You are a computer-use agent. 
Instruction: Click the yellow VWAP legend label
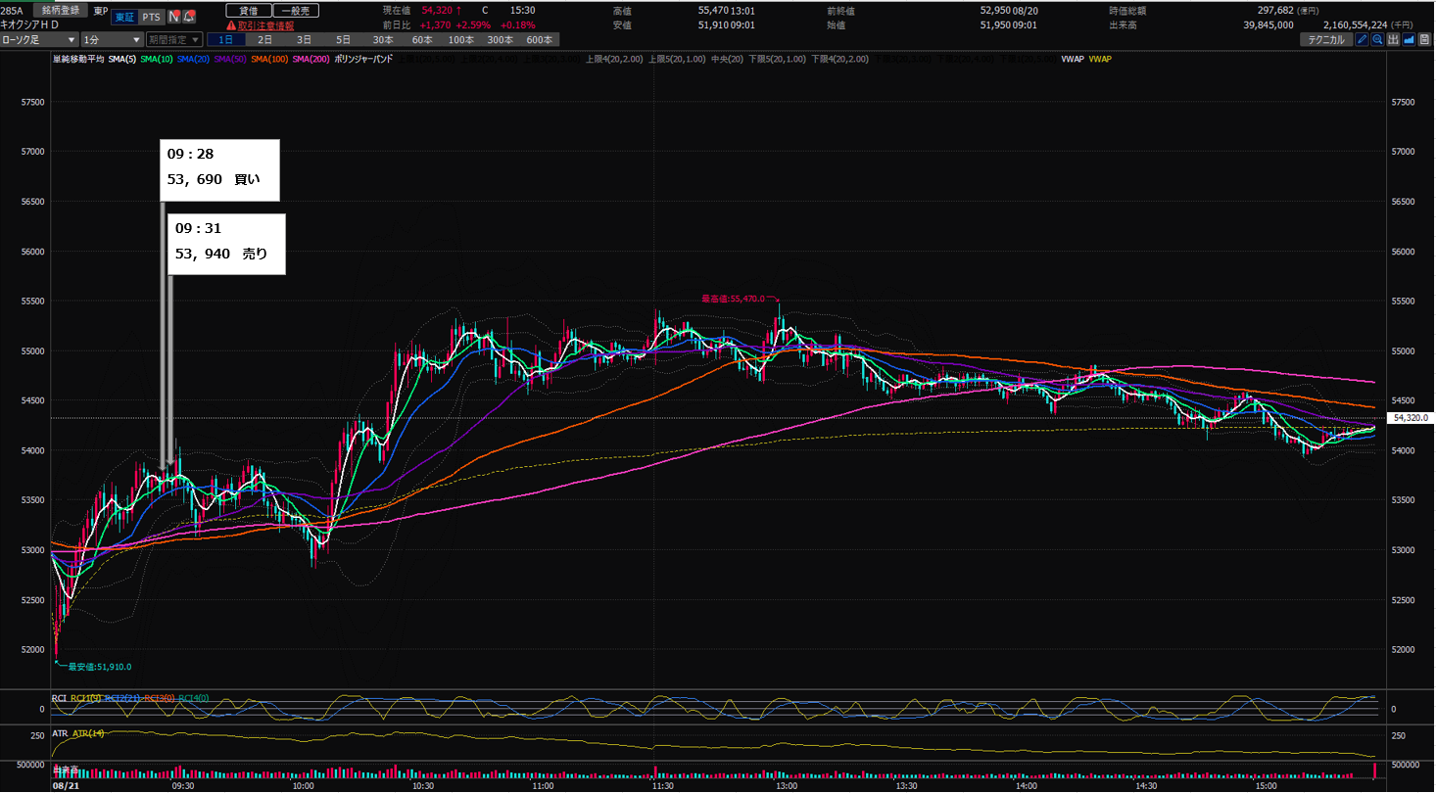[x=1100, y=59]
